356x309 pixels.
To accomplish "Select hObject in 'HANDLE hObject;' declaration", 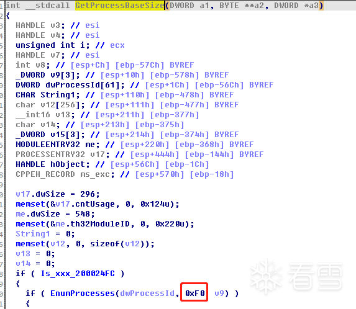I will (x=68, y=164).
